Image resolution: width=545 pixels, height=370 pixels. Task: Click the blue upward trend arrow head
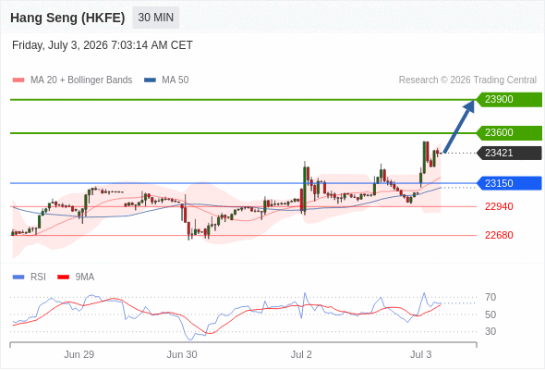470,105
